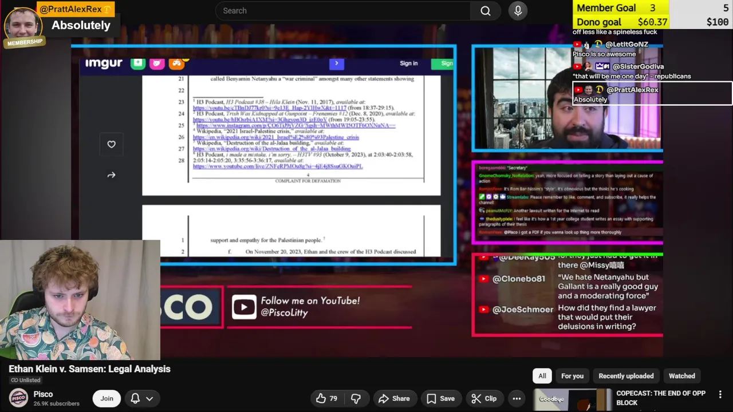
Task: Click the green imgur new post button
Action: point(137,64)
